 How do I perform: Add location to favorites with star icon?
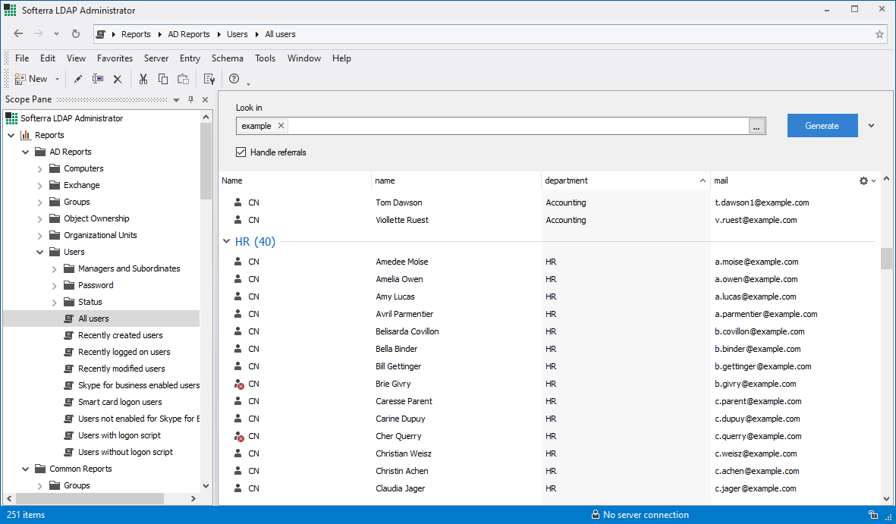pos(879,34)
